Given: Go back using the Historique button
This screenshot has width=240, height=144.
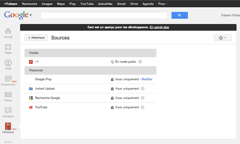Looking at the screenshot, I should tap(36, 38).
